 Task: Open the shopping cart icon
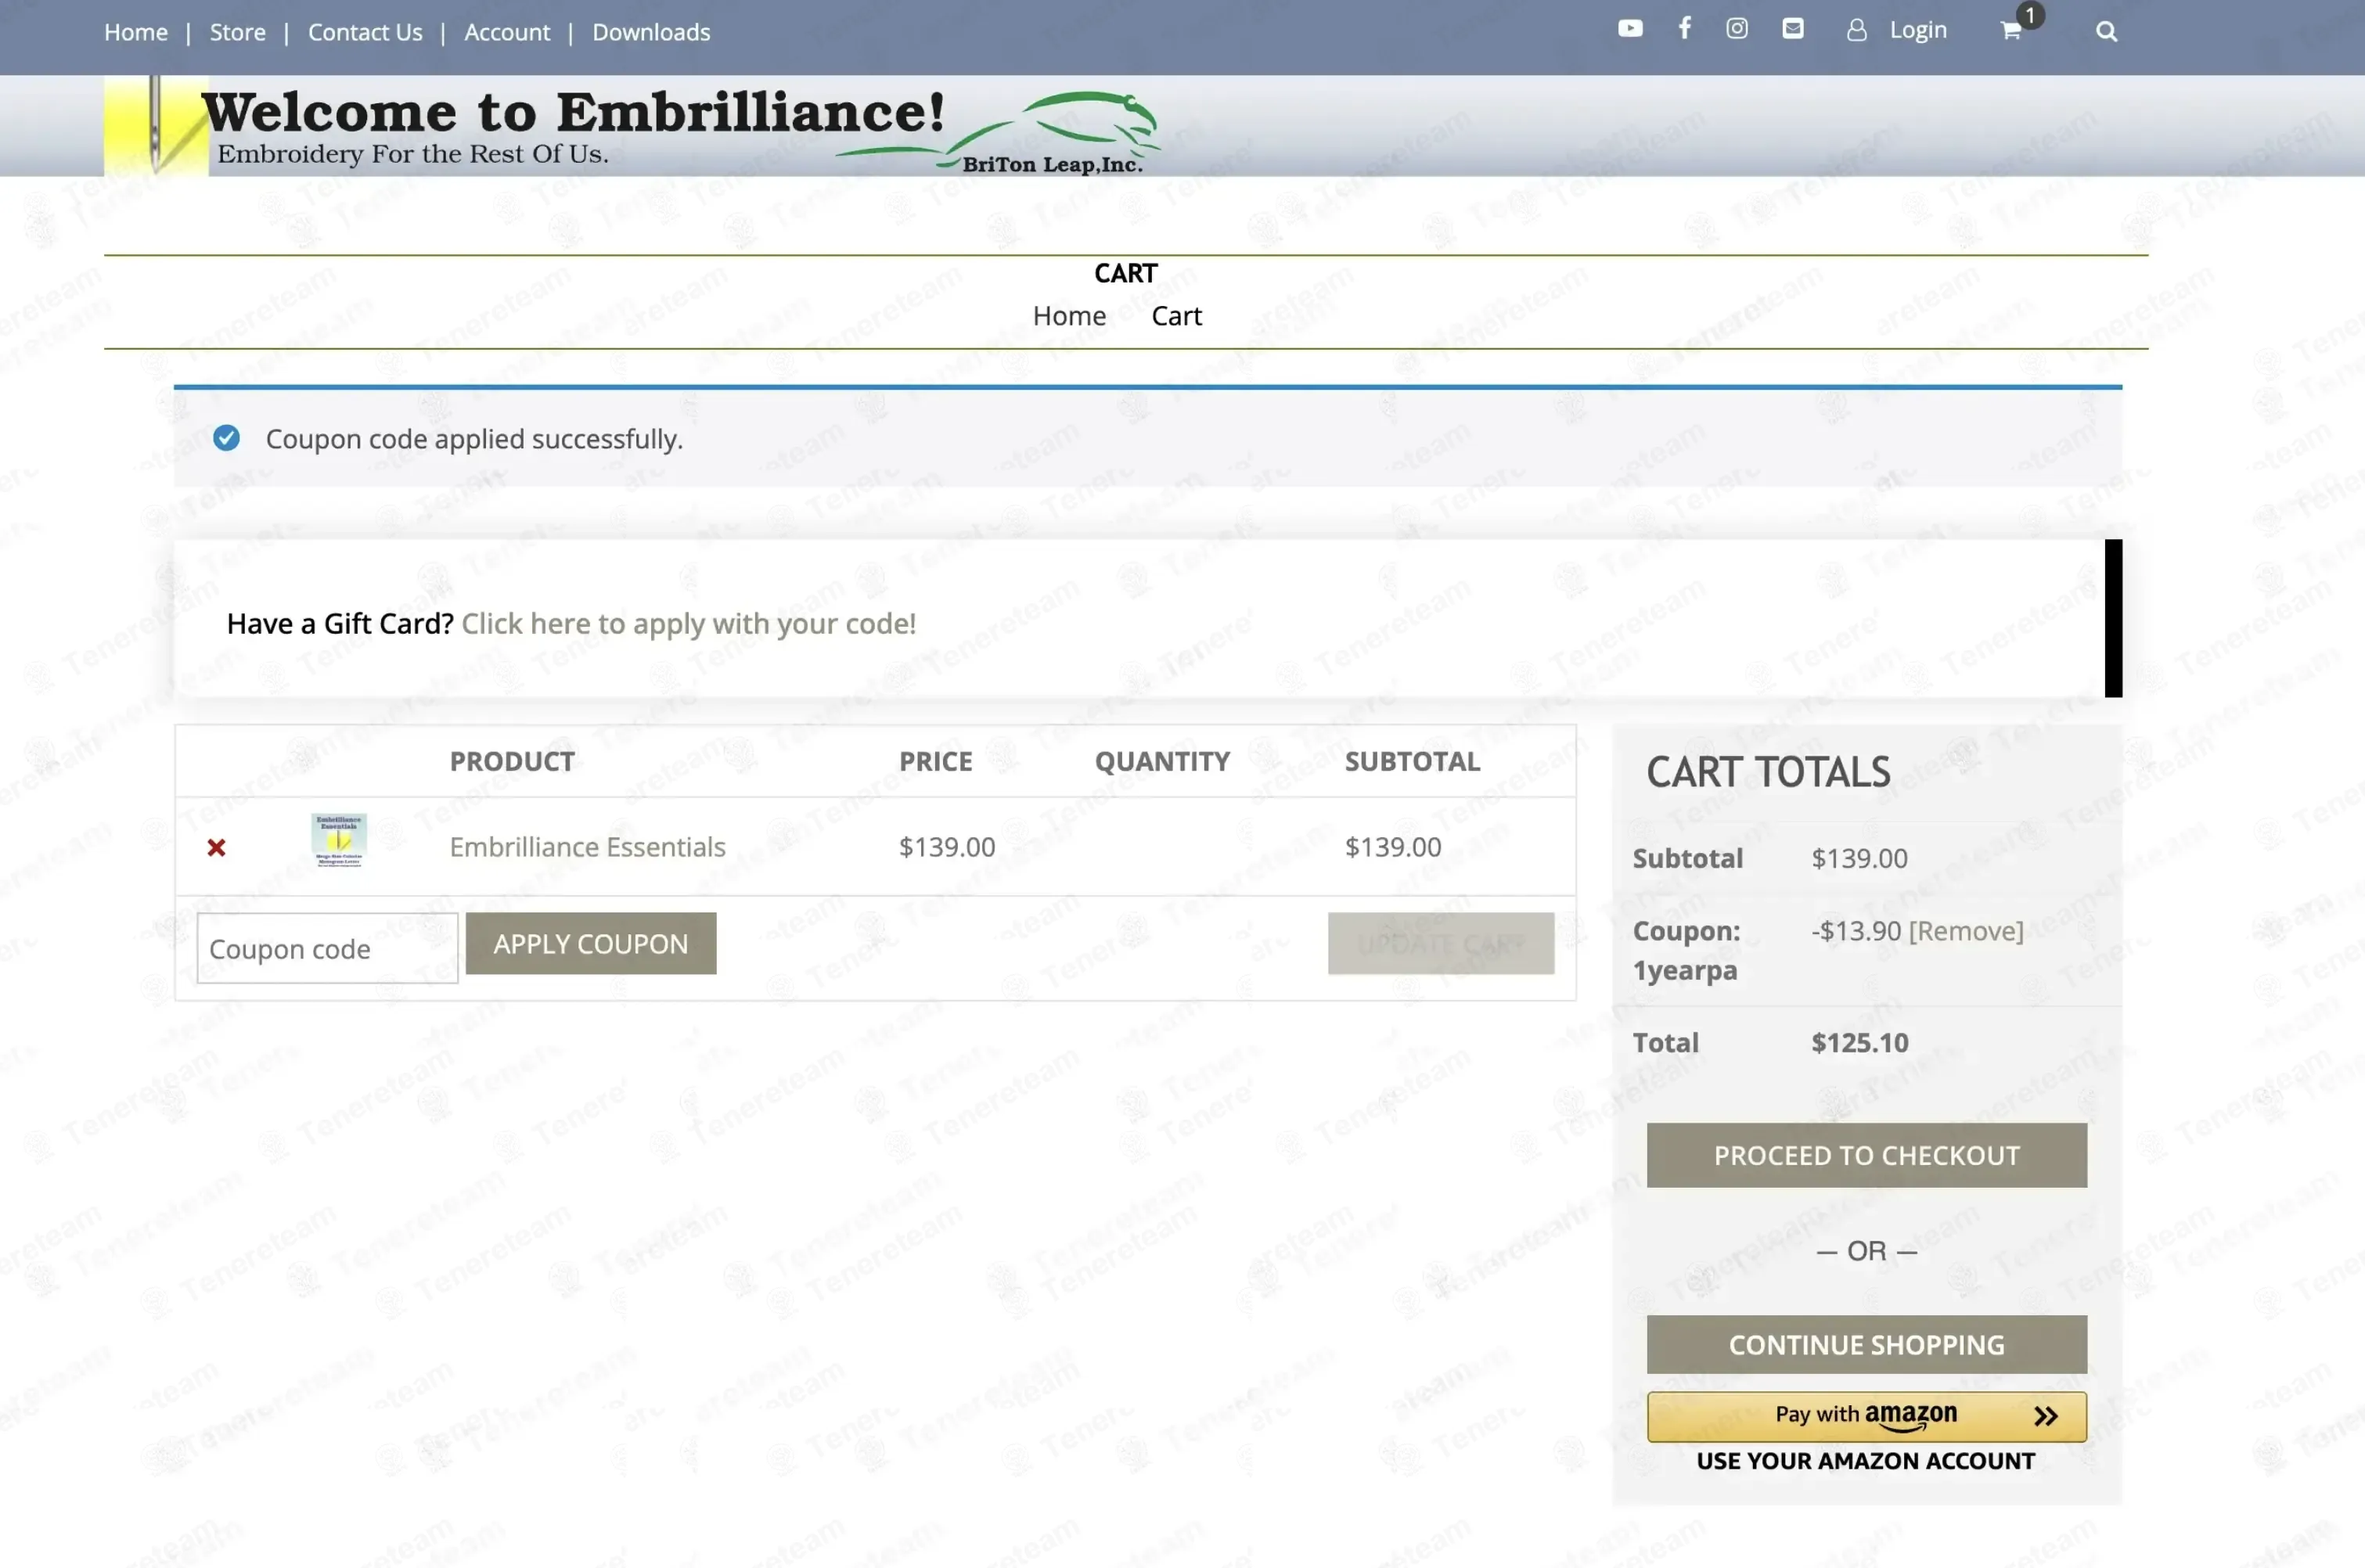pyautogui.click(x=2011, y=31)
